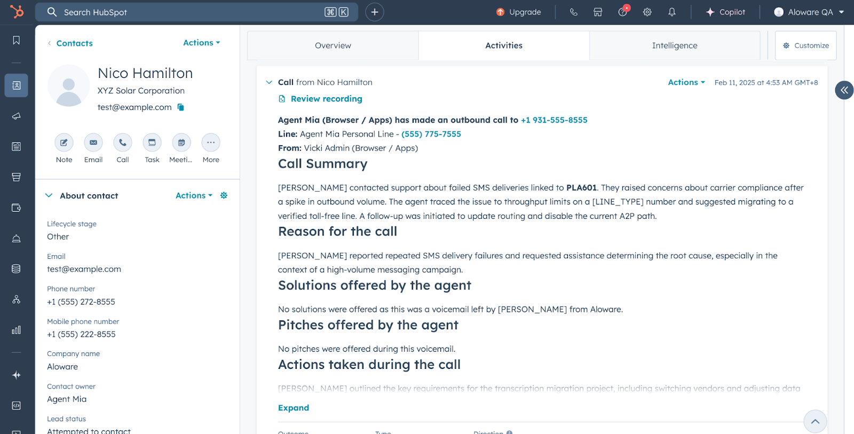Screen dimensions: 854x434
Task: Open the contact Actions dropdown near Contacts
Action: click(202, 43)
